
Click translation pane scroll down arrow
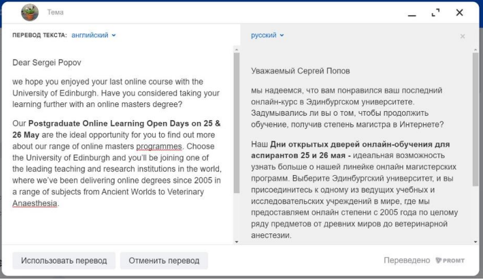coord(475,242)
